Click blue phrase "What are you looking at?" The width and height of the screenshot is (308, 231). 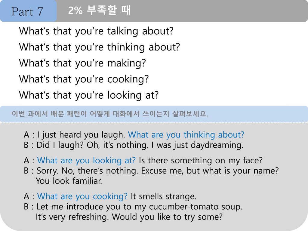tap(86, 160)
